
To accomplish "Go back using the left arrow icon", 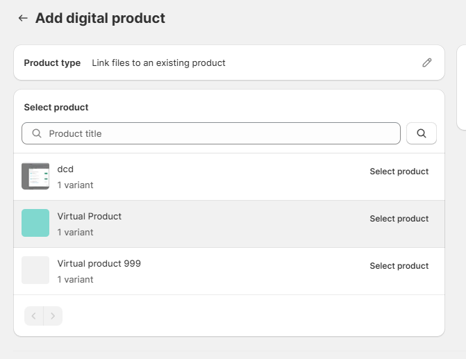I will click(23, 18).
